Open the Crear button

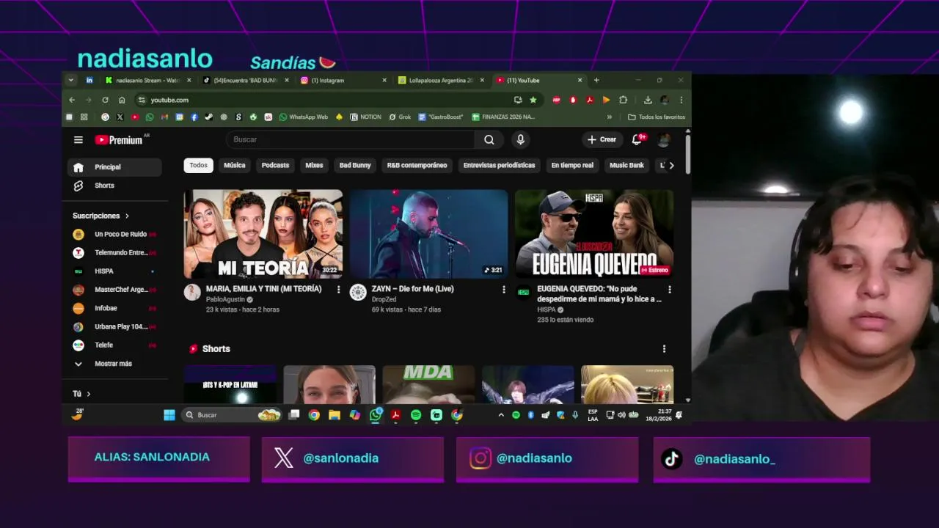[x=602, y=139]
